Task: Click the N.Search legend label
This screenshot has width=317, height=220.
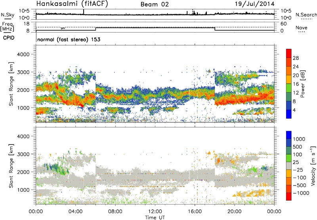Action: [306, 15]
